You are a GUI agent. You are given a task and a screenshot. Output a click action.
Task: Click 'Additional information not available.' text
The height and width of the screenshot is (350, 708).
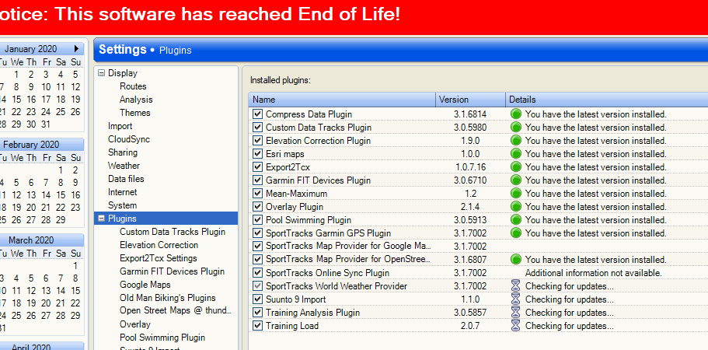click(x=593, y=273)
